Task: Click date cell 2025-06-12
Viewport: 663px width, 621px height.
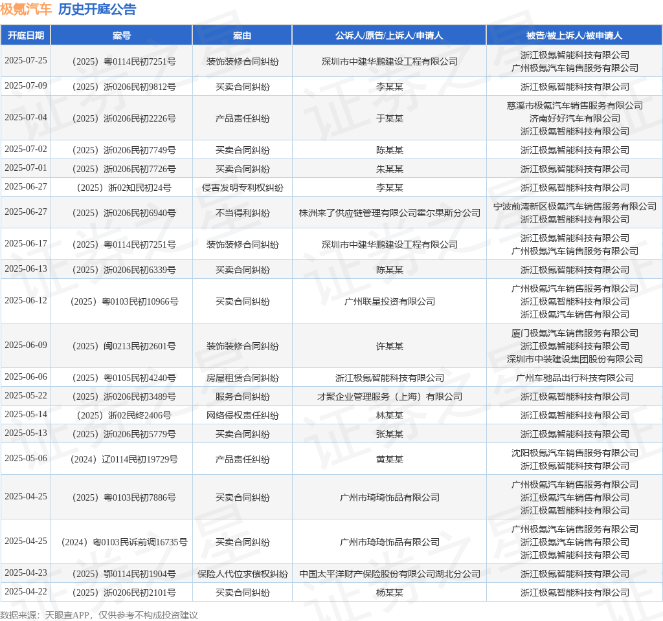Action: tap(26, 301)
